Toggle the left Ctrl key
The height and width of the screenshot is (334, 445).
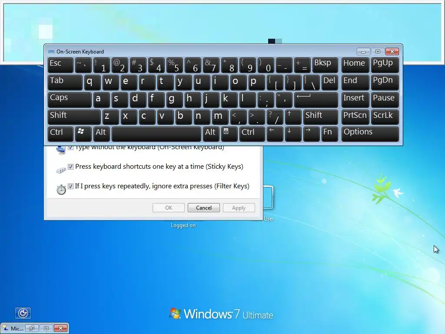point(60,134)
